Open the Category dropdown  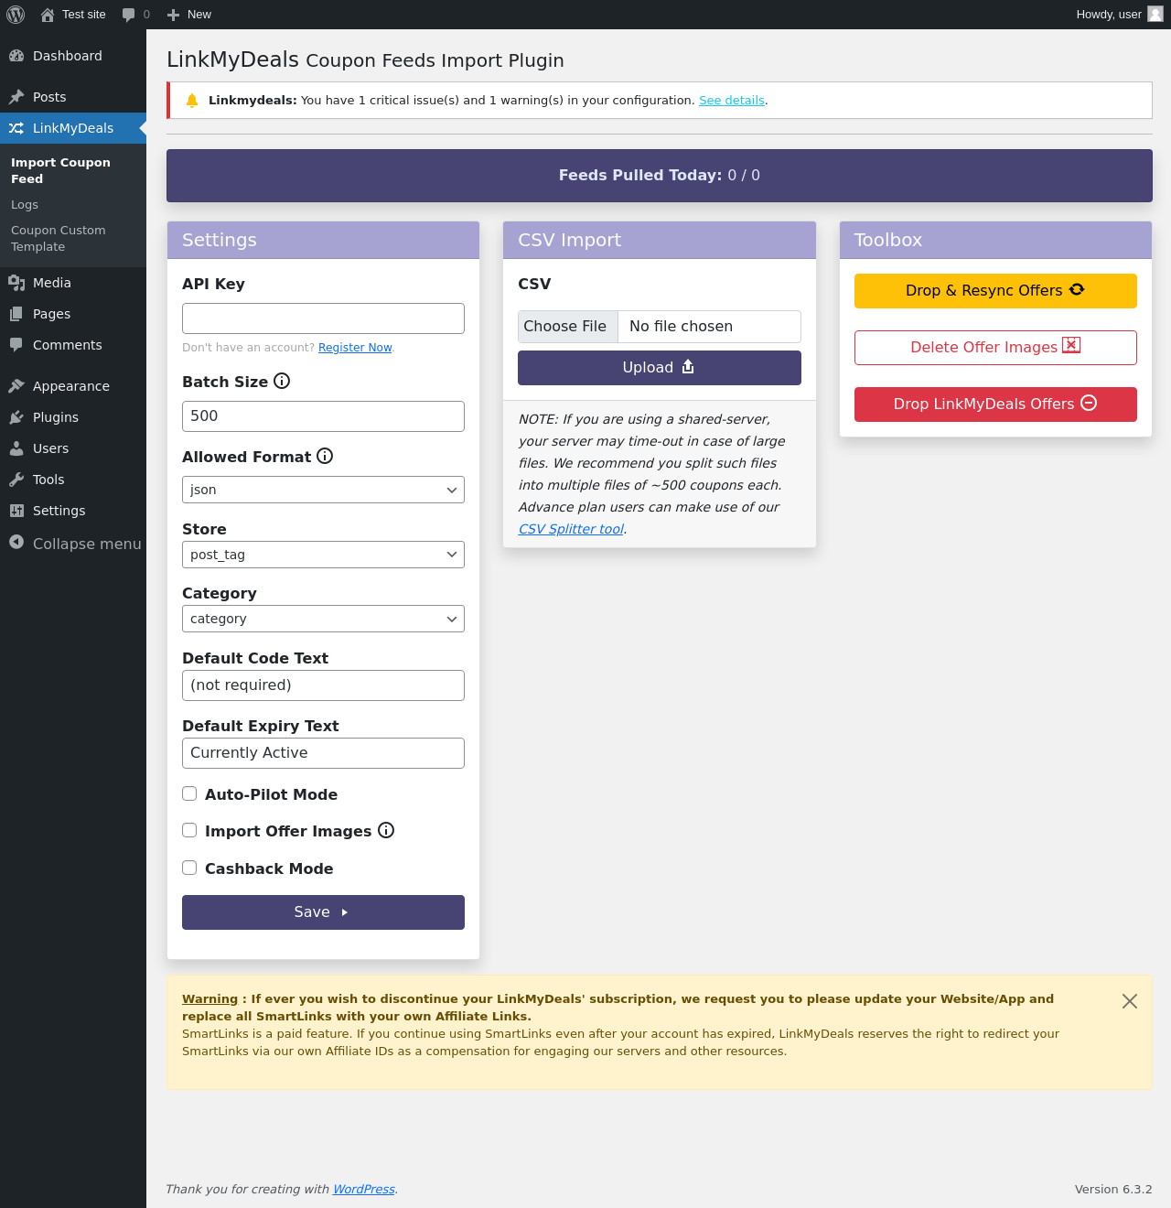click(323, 619)
